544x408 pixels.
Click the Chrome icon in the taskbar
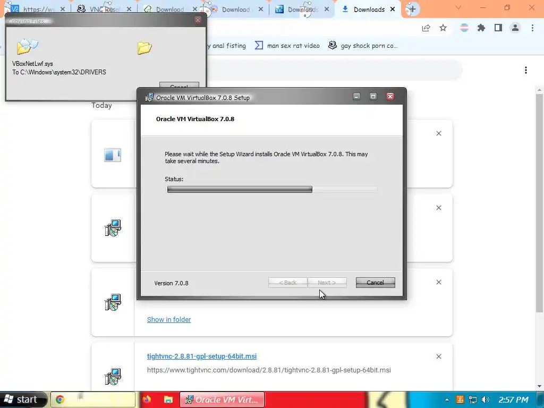(x=59, y=399)
